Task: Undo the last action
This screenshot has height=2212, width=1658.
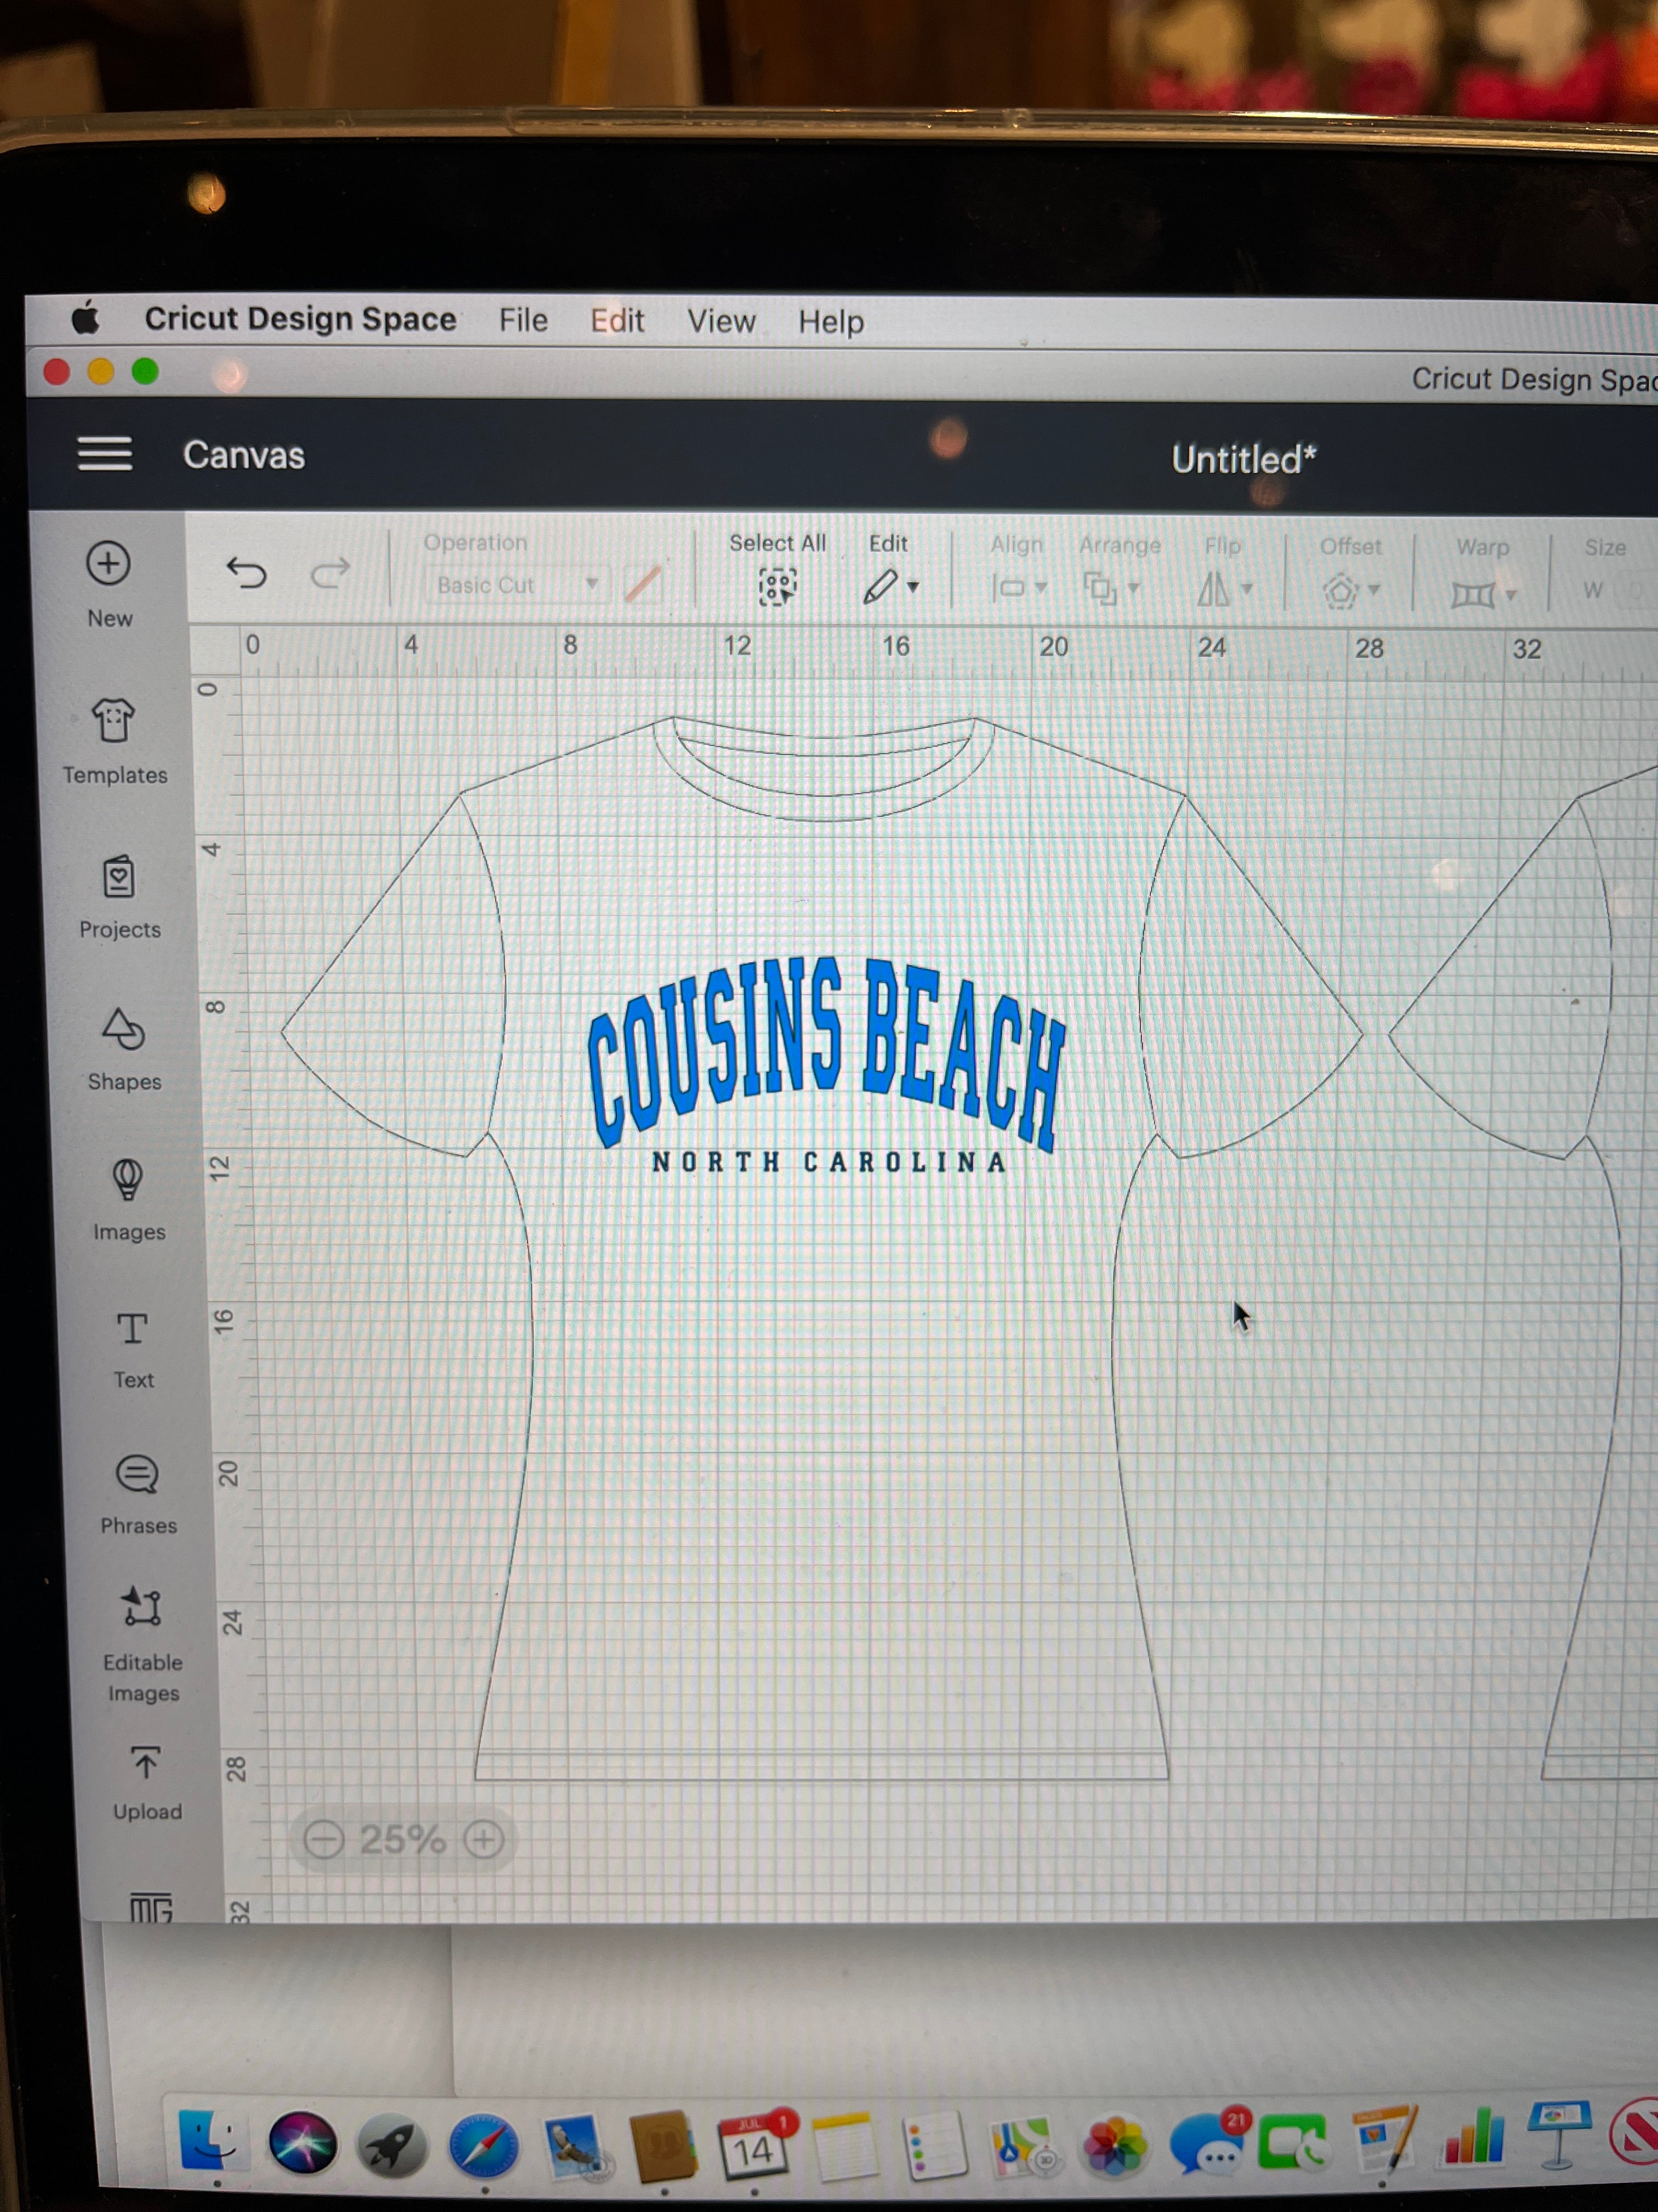Action: 246,572
